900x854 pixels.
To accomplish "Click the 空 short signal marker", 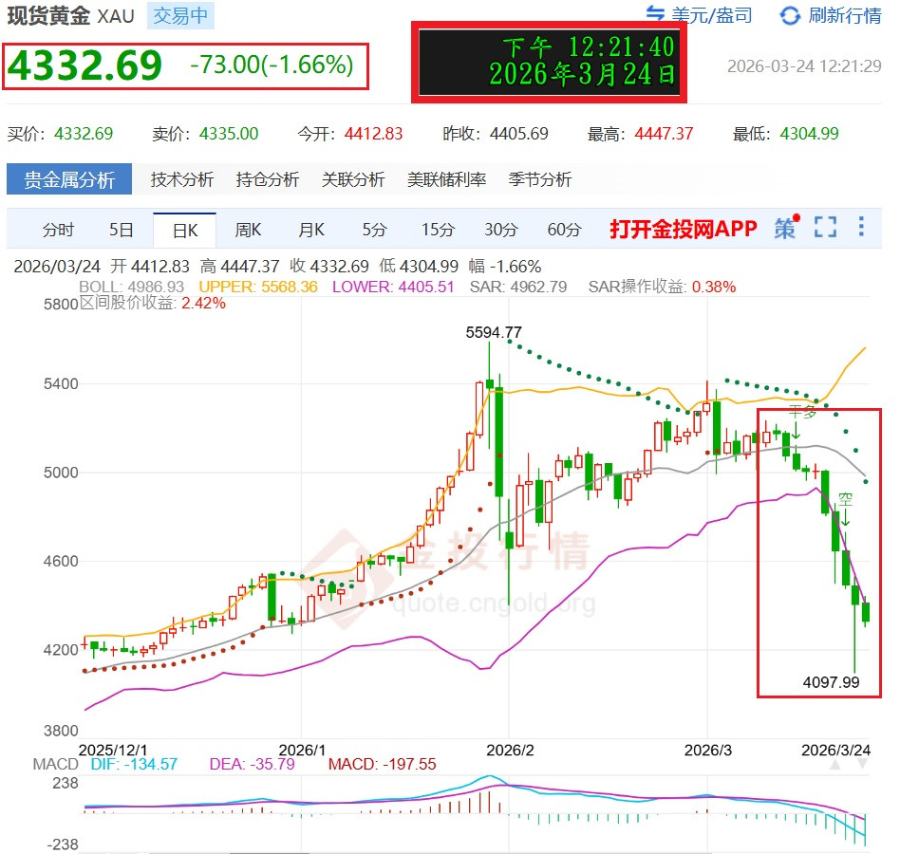I will pyautogui.click(x=845, y=499).
